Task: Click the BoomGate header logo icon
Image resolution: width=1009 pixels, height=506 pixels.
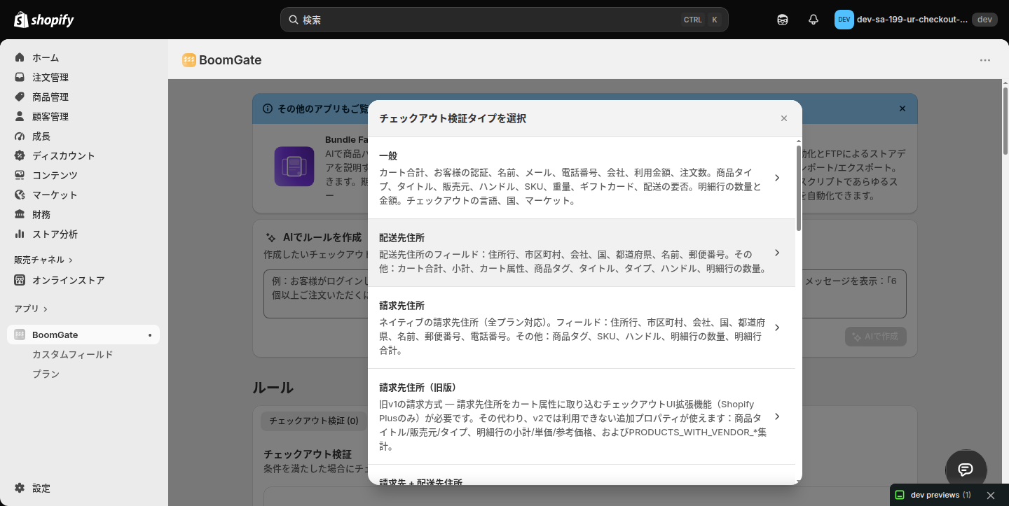Action: (x=189, y=60)
